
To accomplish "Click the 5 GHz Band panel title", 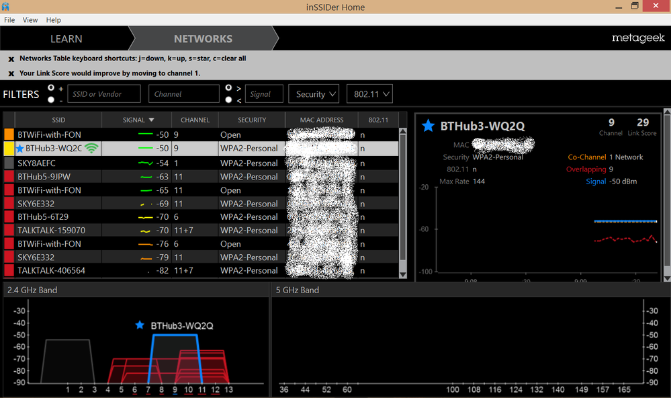I will coord(297,290).
